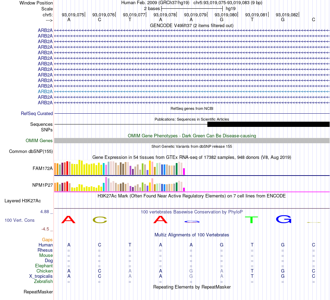
Task: Open the H3K27Ac Mark track title
Action: pyautogui.click(x=191, y=196)
